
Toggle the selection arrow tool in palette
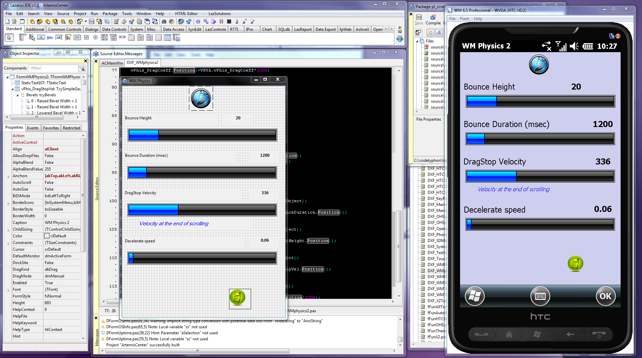(x=9, y=37)
